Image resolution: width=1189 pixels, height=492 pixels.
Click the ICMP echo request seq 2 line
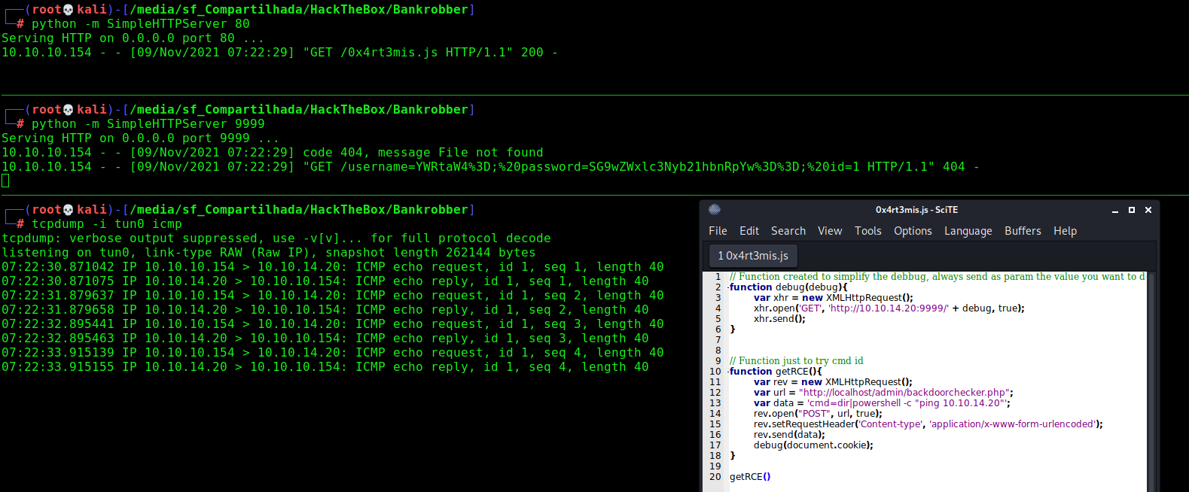click(333, 296)
